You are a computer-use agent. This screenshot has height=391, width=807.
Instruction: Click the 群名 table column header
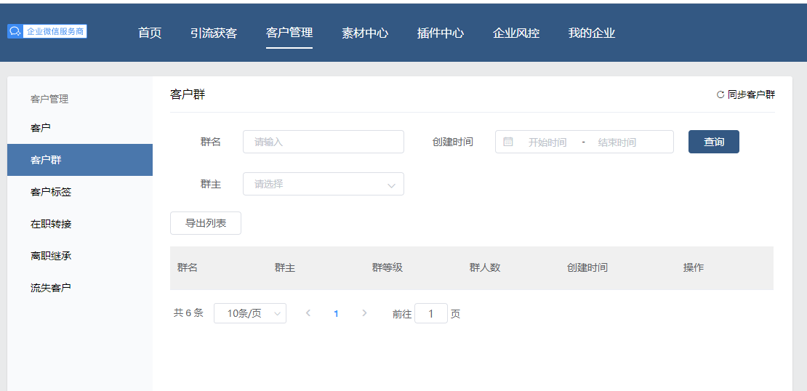[188, 267]
